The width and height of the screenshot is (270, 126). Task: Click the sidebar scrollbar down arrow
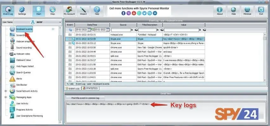point(60,122)
